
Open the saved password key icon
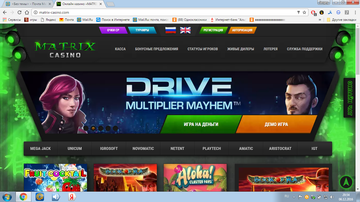(299, 12)
